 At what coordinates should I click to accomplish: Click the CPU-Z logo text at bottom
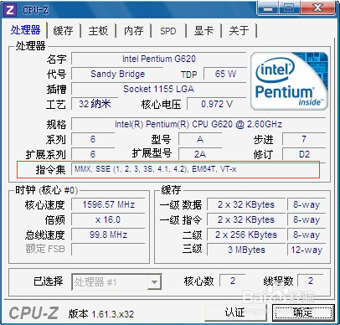point(33,313)
